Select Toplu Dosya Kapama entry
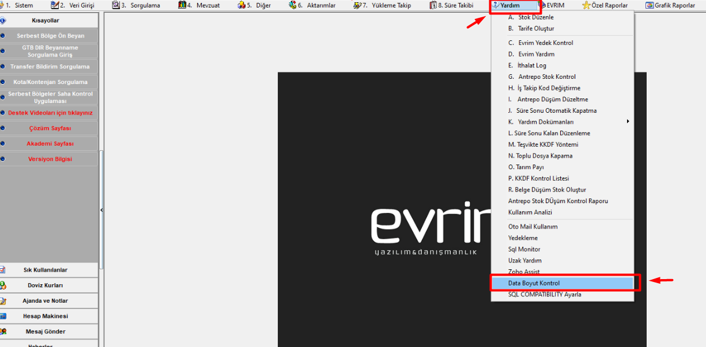The width and height of the screenshot is (706, 347). 562,156
